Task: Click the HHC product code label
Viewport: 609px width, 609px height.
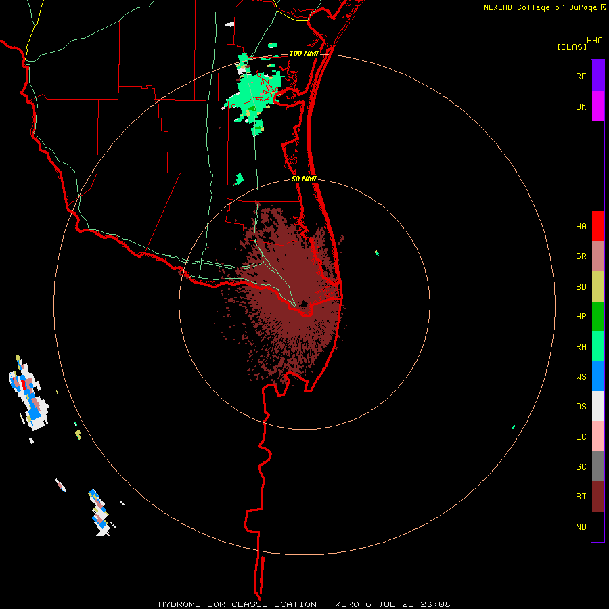Action: (594, 41)
